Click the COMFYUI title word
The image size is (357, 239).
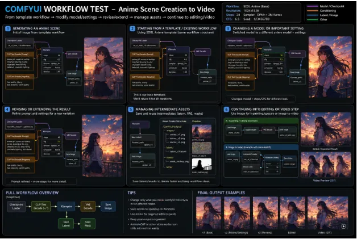(x=23, y=9)
